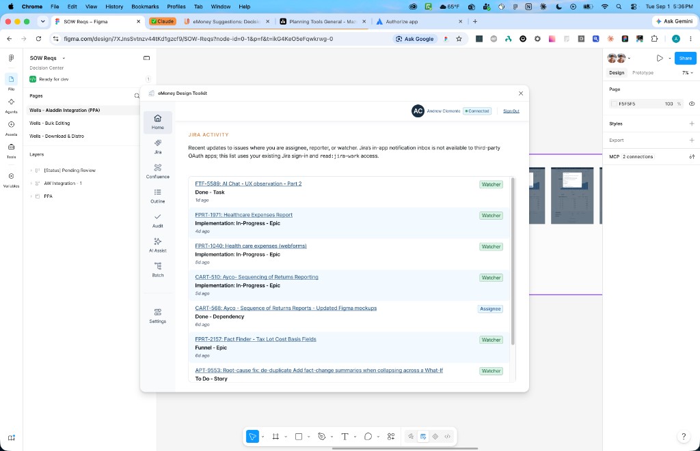
Task: Switch to the Prototype tab
Action: pyautogui.click(x=643, y=72)
